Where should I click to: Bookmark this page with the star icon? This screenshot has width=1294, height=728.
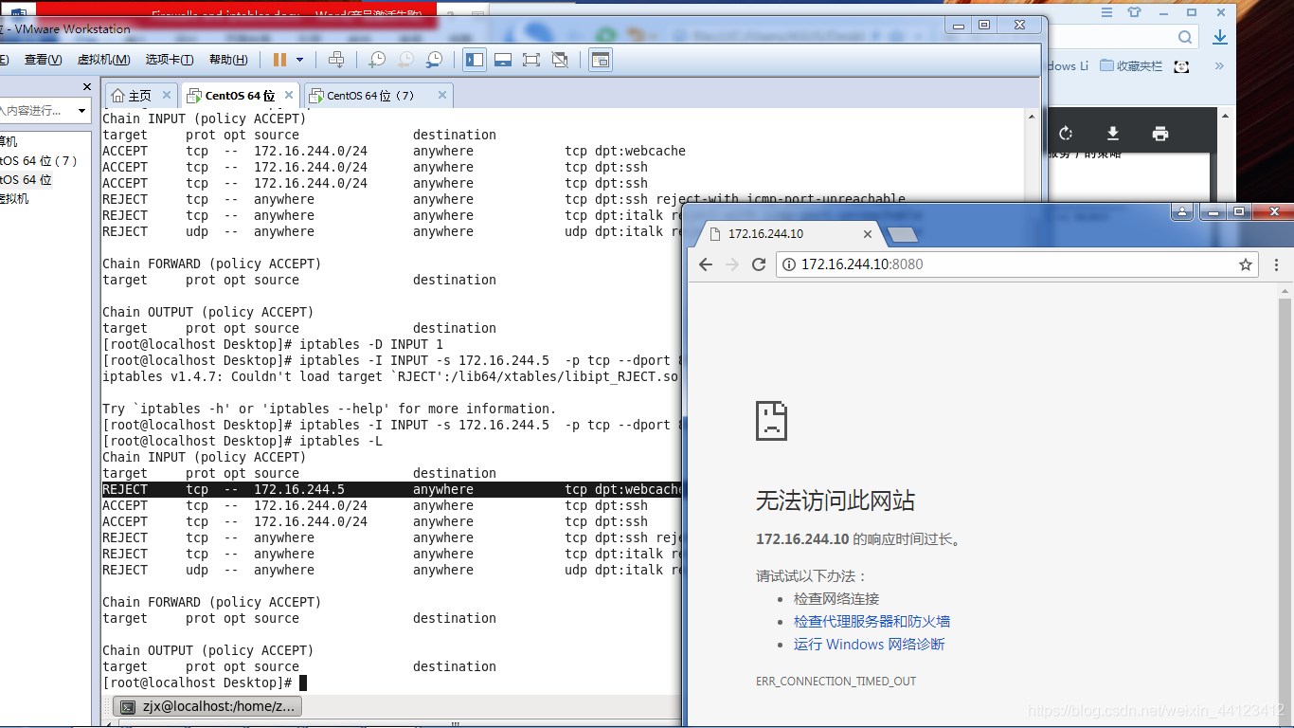(x=1246, y=264)
